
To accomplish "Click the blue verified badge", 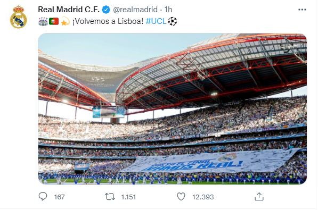I will [x=106, y=10].
